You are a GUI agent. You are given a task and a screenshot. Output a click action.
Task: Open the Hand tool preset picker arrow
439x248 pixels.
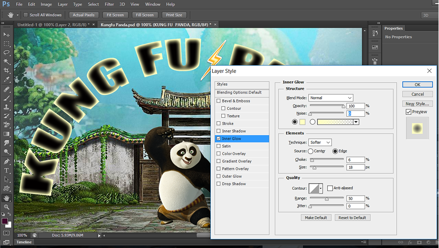17,15
